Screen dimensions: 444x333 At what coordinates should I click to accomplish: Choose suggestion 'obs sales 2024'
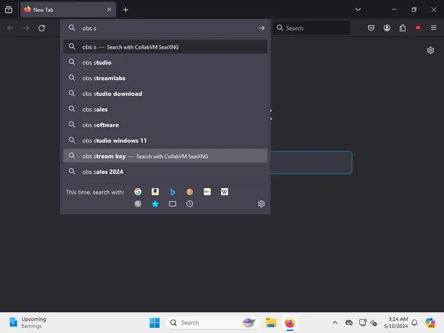(x=165, y=171)
